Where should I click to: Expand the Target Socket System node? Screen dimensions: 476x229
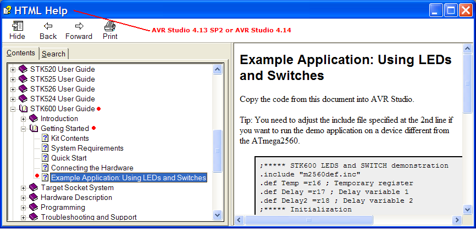click(24, 188)
